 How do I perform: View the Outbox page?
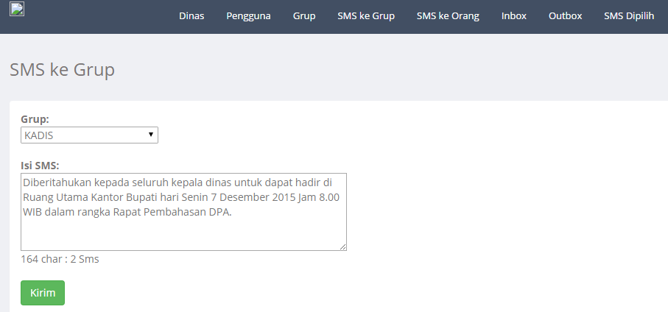tap(565, 16)
